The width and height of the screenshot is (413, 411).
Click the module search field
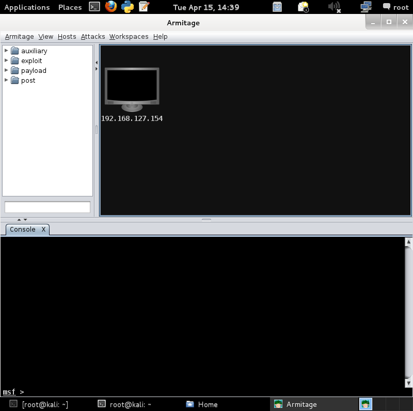click(47, 206)
